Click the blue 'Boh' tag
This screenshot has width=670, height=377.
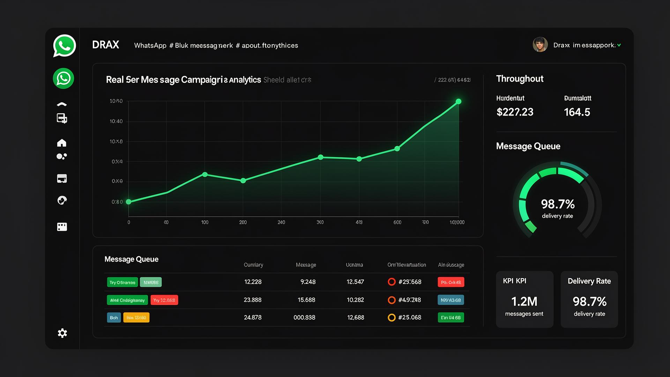(114, 317)
